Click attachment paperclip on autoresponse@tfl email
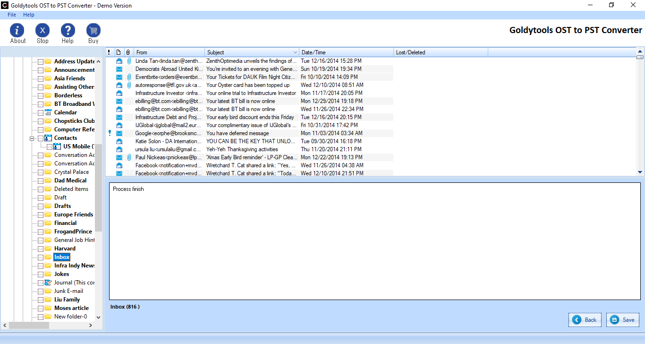The height and width of the screenshot is (344, 645). point(128,85)
